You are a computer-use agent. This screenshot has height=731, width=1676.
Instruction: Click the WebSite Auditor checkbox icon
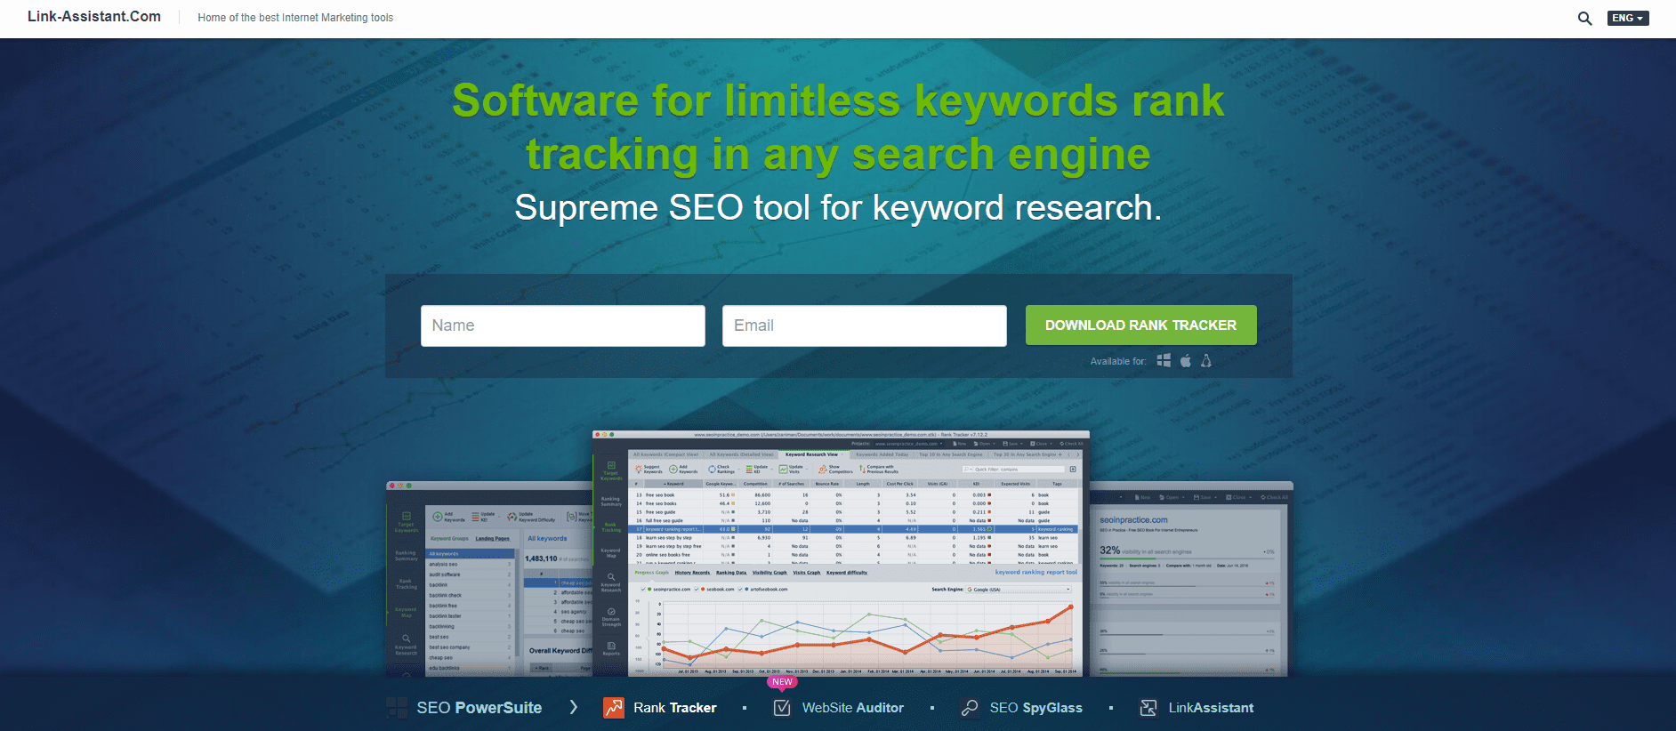coord(782,708)
